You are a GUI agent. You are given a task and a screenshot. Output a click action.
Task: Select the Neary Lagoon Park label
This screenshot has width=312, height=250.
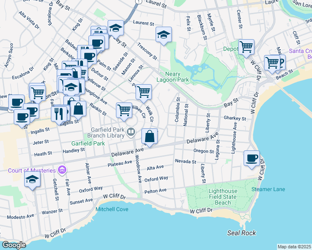[x=173, y=77]
